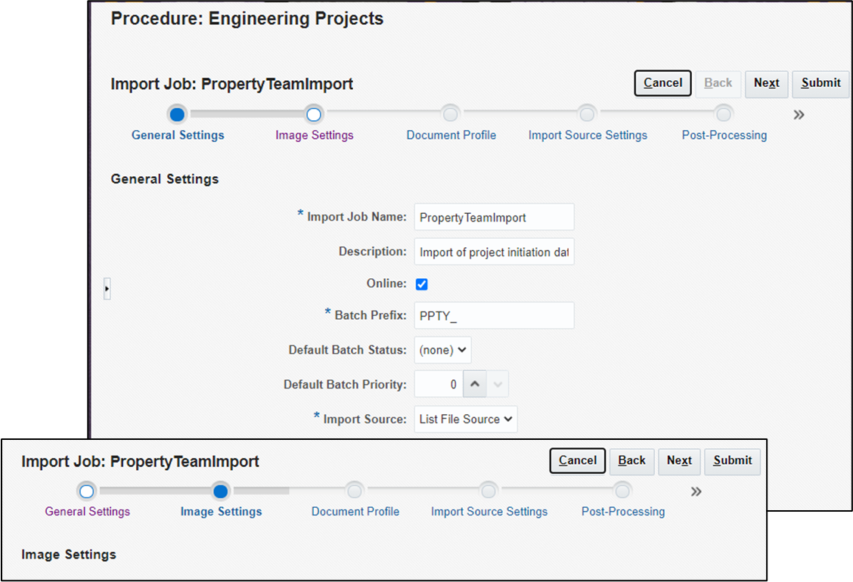Collapse the left side panel

point(107,289)
